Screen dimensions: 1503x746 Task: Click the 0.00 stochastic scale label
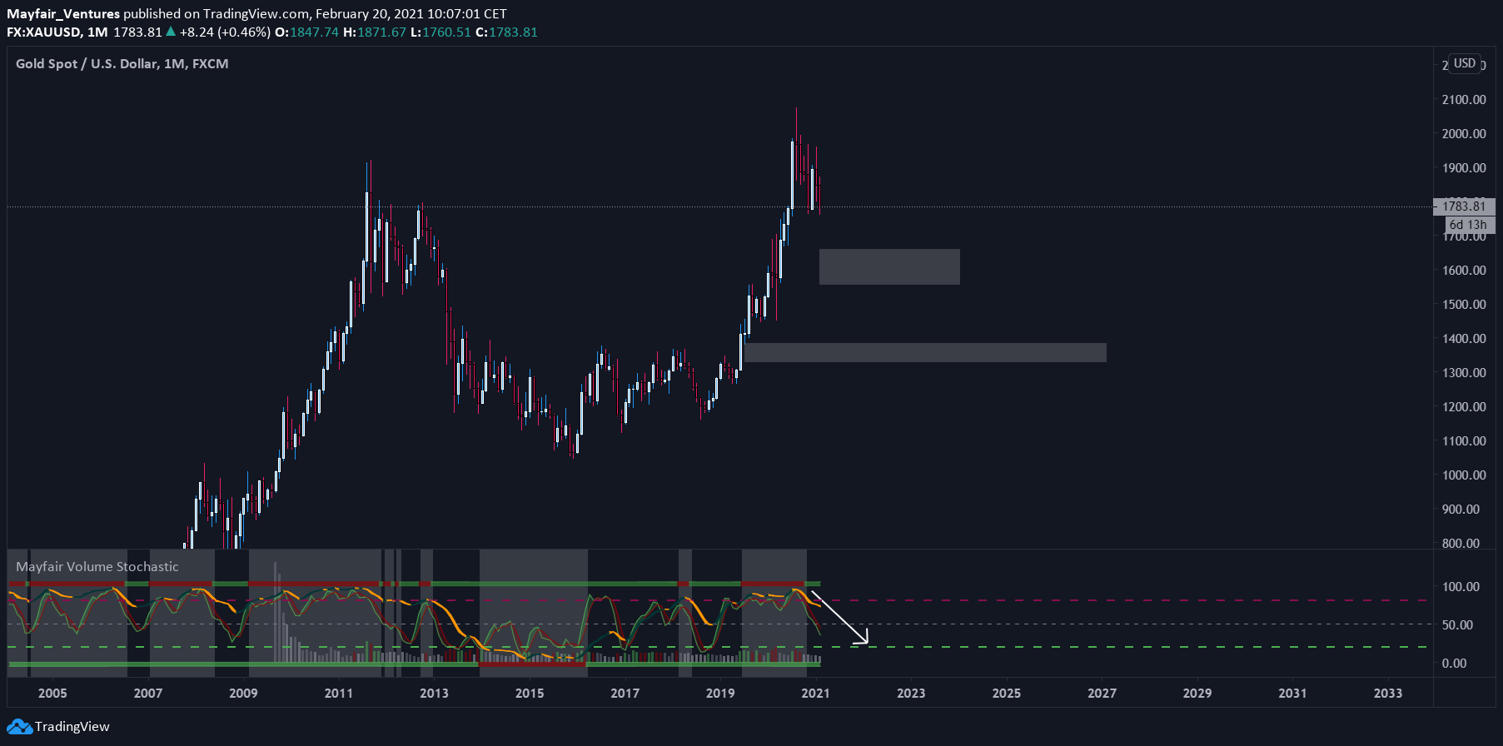[1454, 664]
